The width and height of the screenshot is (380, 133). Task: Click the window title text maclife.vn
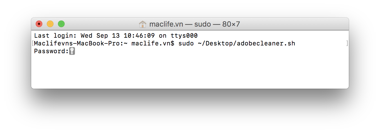(x=166, y=24)
